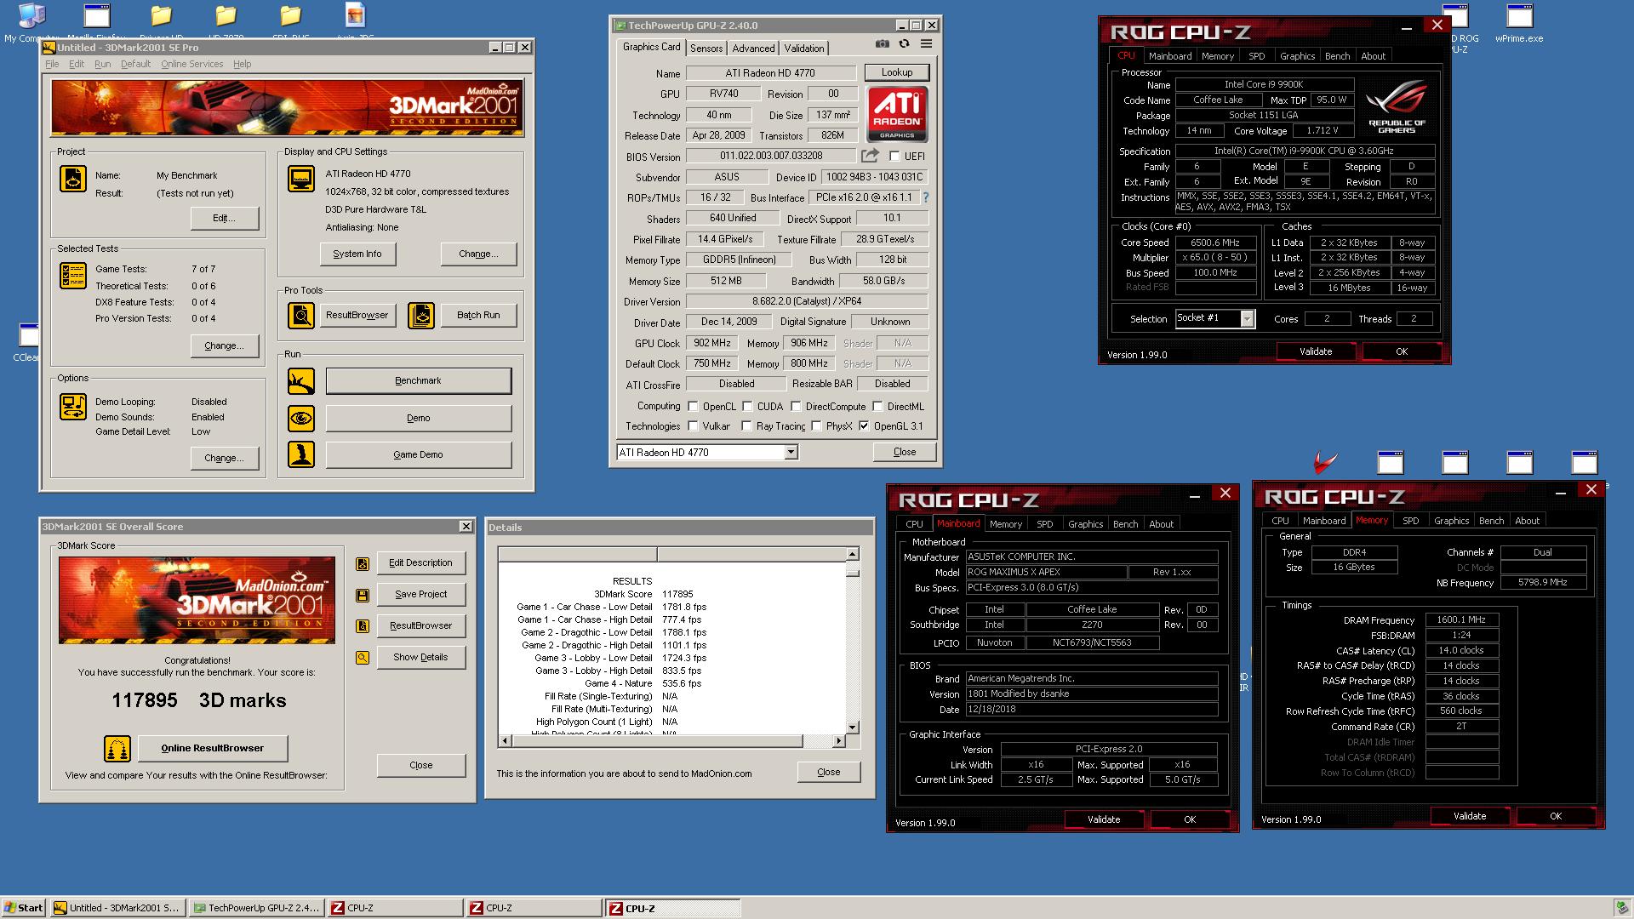This screenshot has width=1634, height=919.
Task: Open the GPU-Z hamburger menu icon
Action: (926, 44)
